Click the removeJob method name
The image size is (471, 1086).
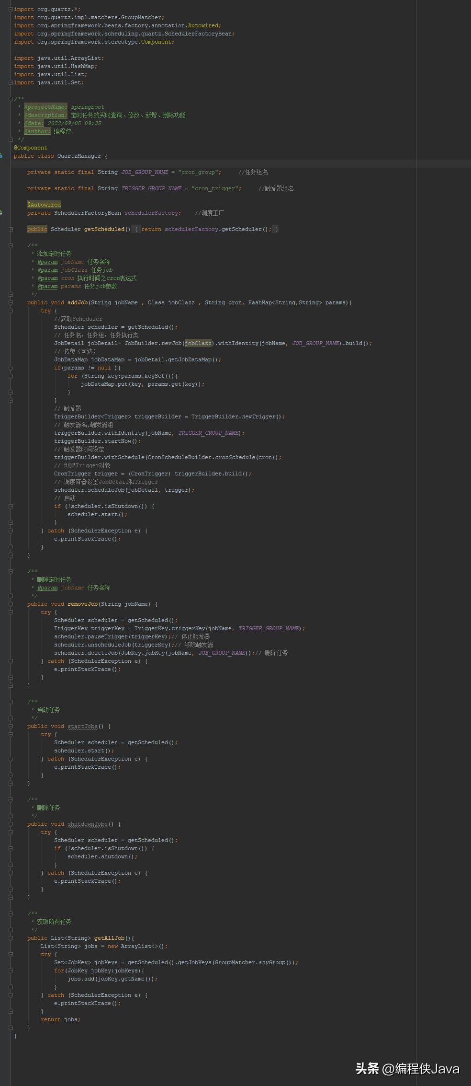(x=83, y=604)
